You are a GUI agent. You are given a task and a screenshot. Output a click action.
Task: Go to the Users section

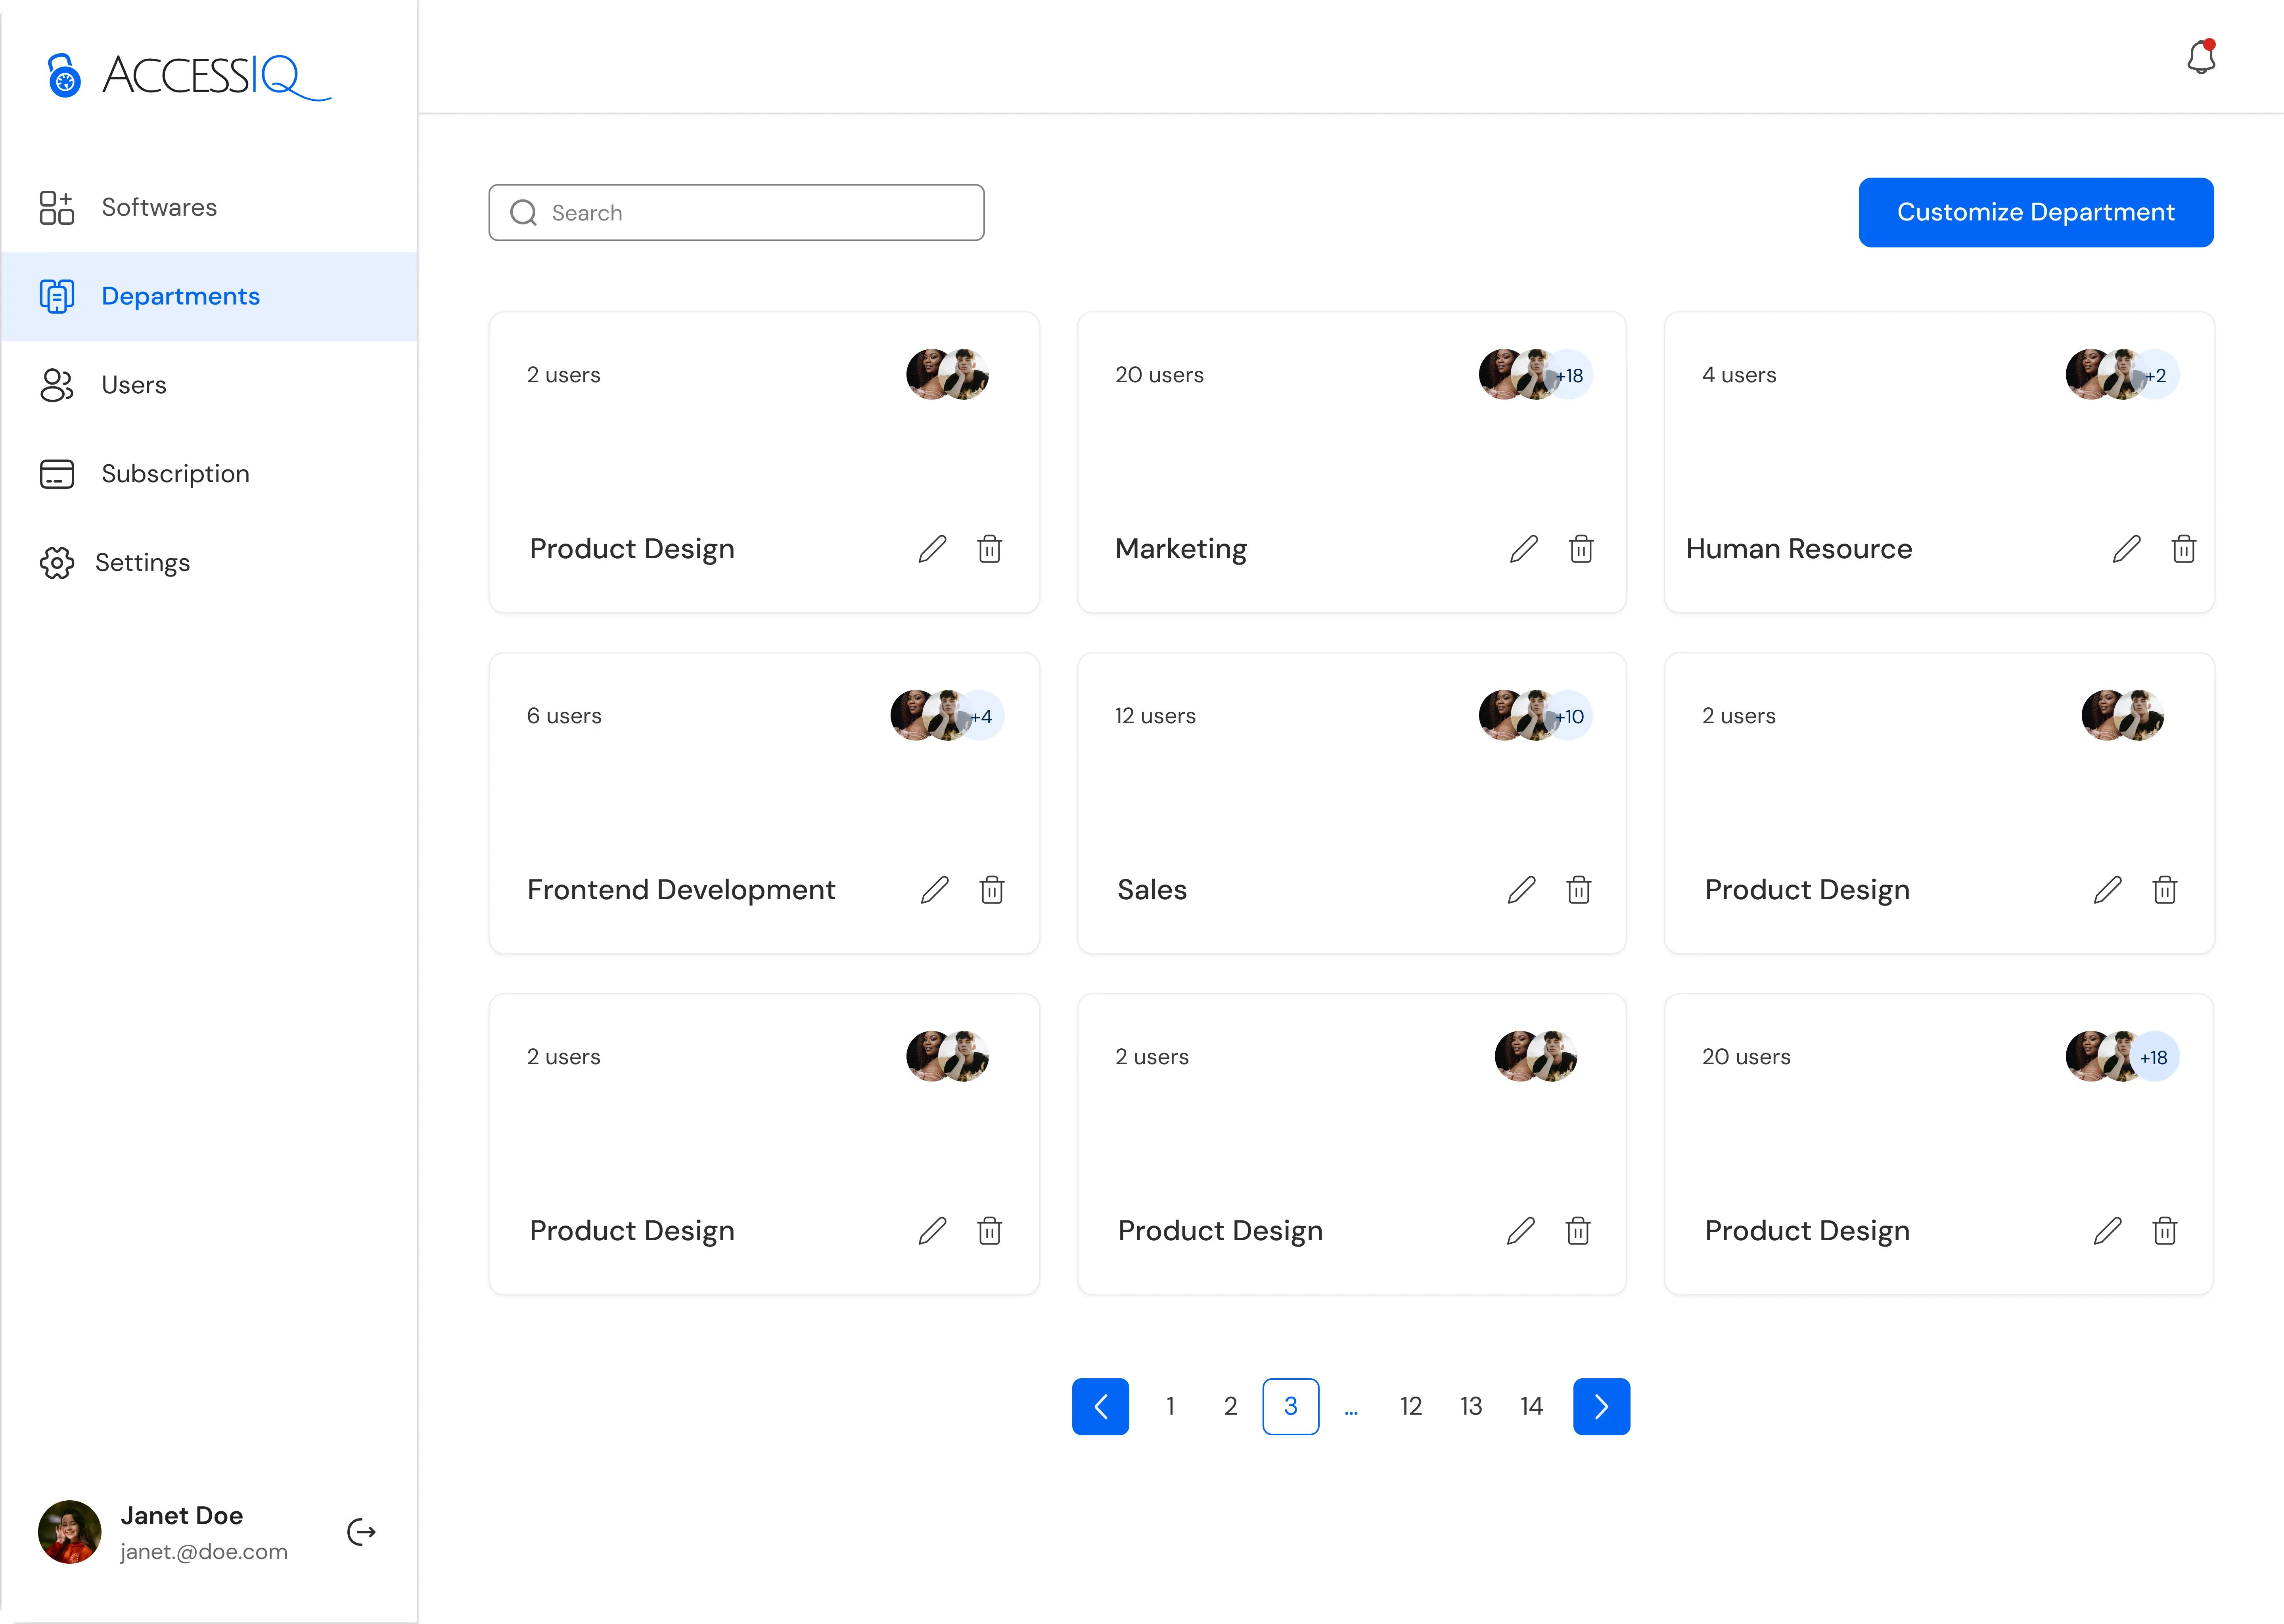pos(134,385)
